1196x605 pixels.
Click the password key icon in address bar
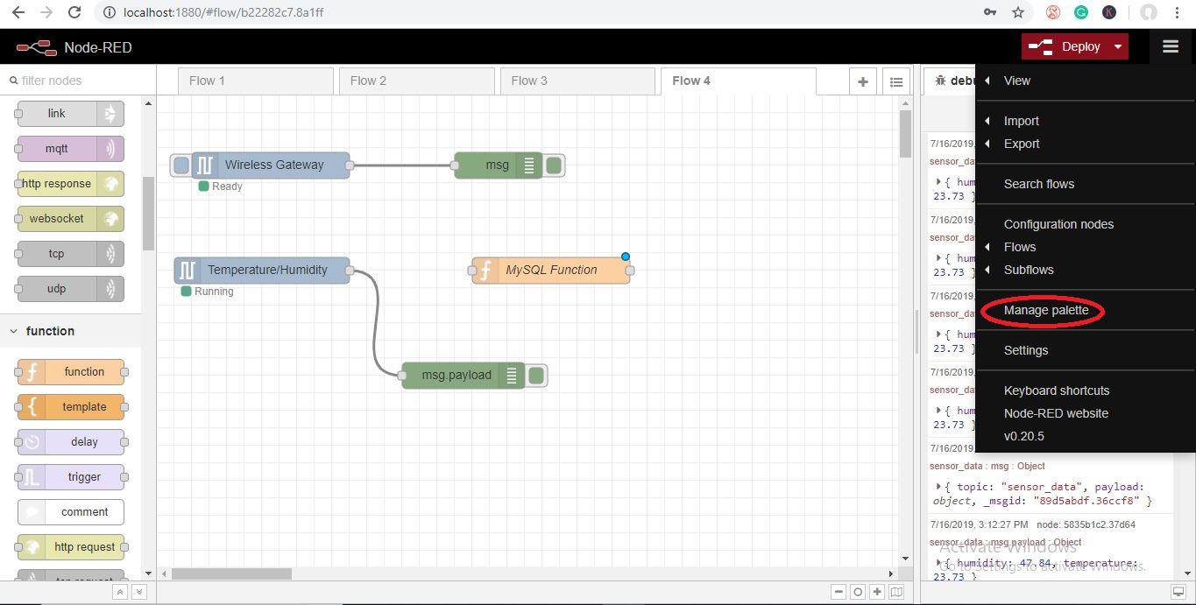click(990, 13)
